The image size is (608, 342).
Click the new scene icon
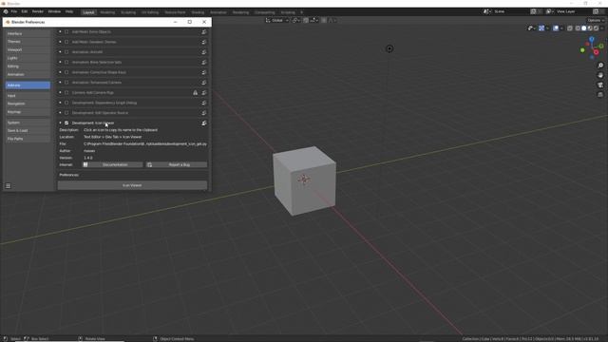pos(534,11)
